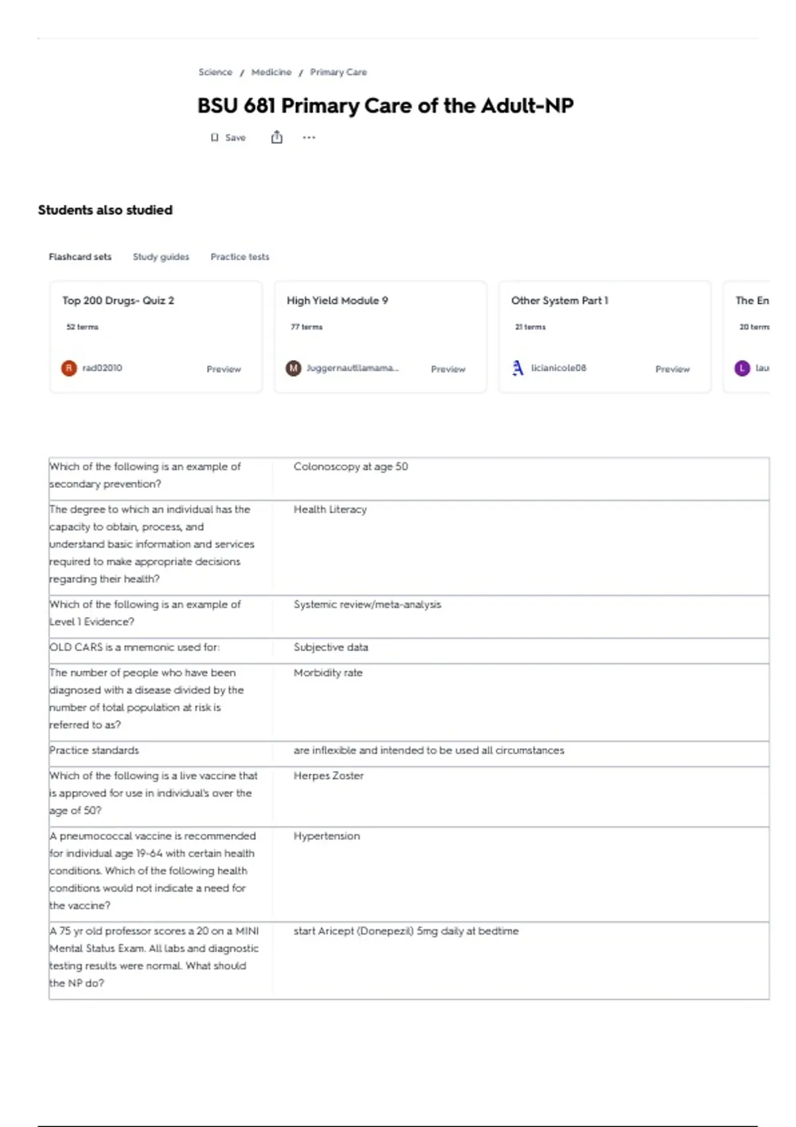Screen dimensions: 796x1127
Task: Click the Colonoscopy at age 50 answer
Action: [x=351, y=467]
